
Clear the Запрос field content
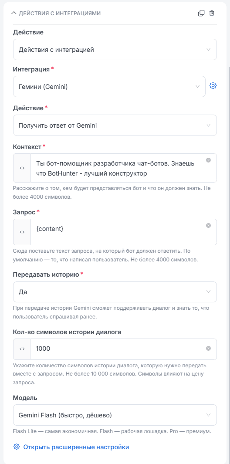[x=208, y=226]
